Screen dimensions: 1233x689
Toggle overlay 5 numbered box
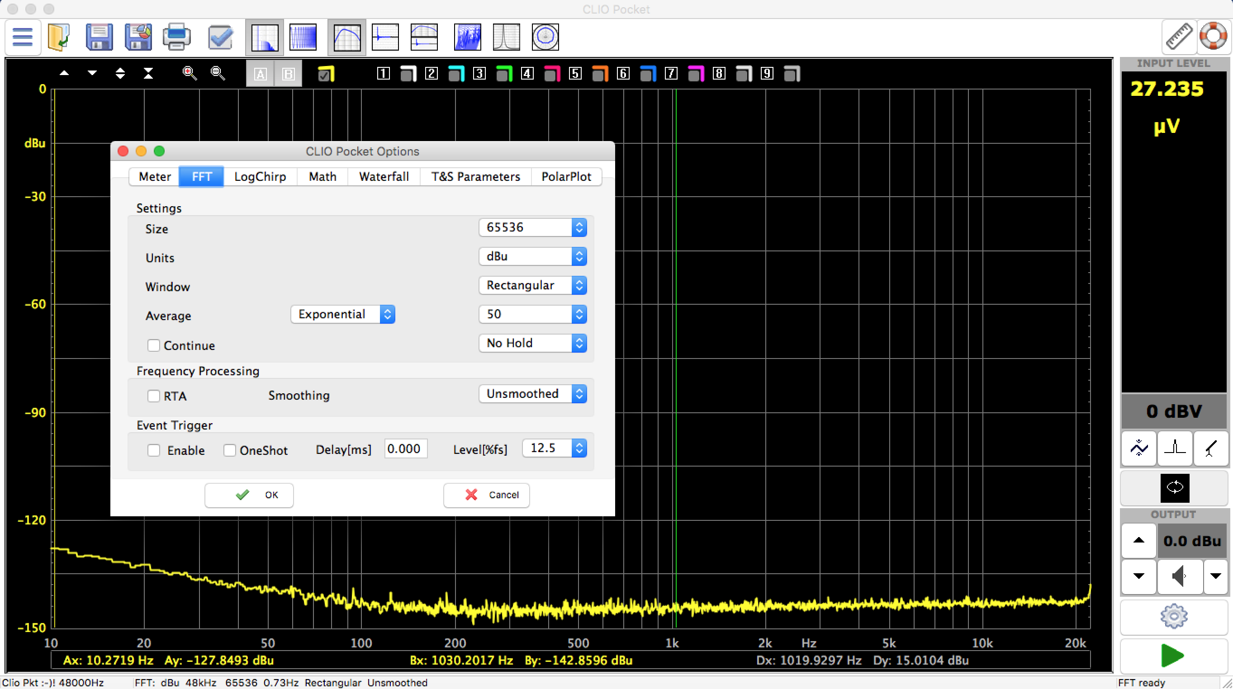(575, 74)
